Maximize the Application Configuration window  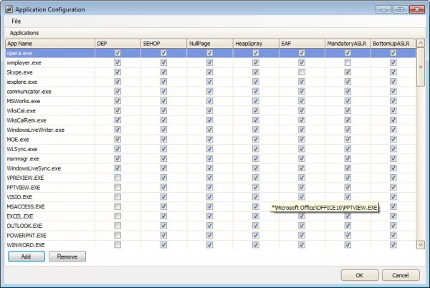[x=401, y=9]
